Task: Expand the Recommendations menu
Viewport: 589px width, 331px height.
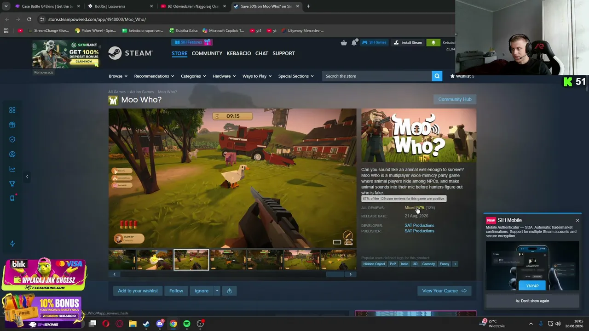Action: [154, 76]
